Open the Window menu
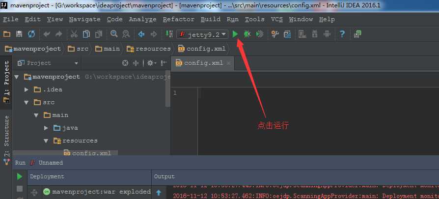The width and height of the screenshot is (439, 199). pyautogui.click(x=301, y=19)
